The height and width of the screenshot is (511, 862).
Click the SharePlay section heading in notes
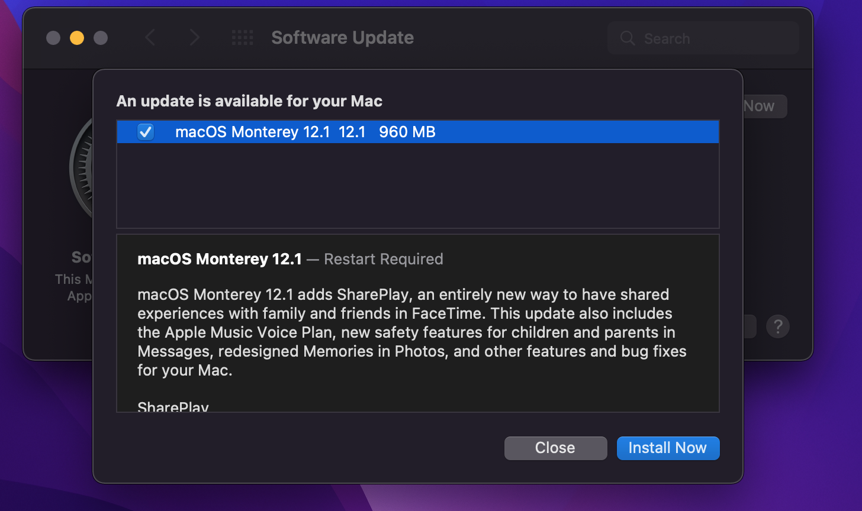pos(173,406)
